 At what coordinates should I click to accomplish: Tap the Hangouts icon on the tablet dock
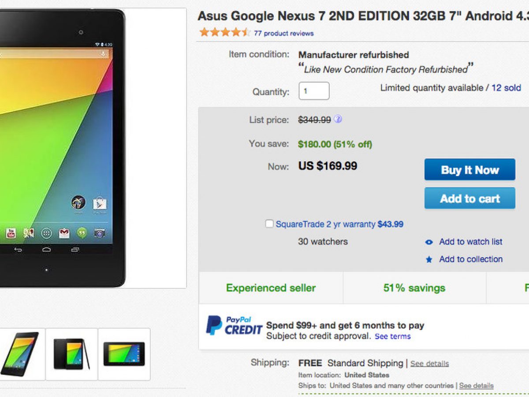pyautogui.click(x=82, y=233)
